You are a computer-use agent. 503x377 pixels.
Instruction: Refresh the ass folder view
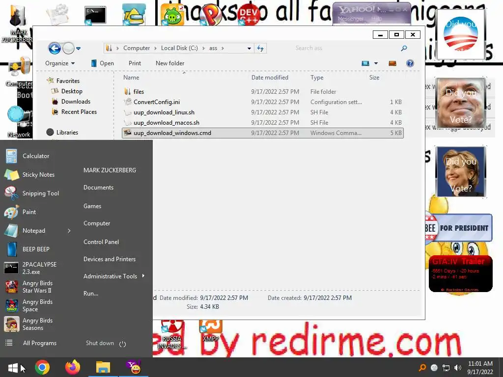point(260,49)
